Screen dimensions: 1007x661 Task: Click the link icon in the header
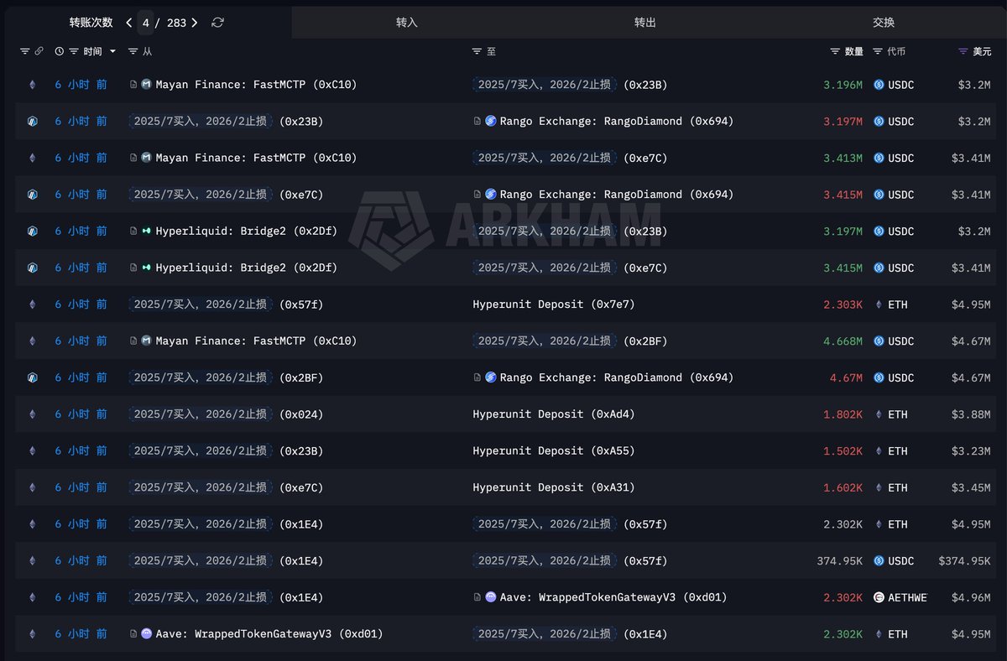click(x=39, y=51)
